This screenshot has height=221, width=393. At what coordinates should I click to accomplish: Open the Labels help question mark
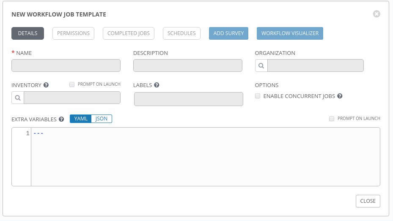pyautogui.click(x=157, y=85)
